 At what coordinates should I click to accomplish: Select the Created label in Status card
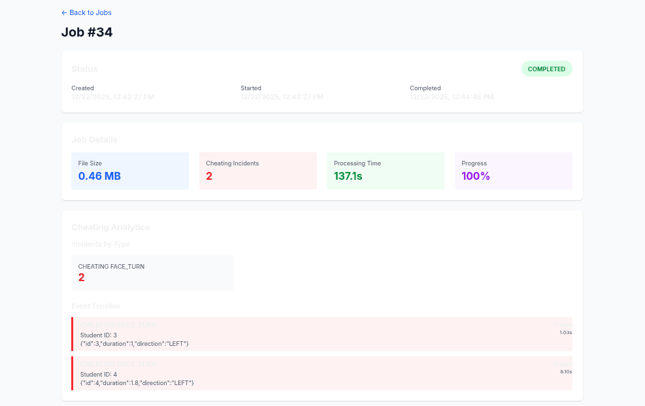click(83, 88)
